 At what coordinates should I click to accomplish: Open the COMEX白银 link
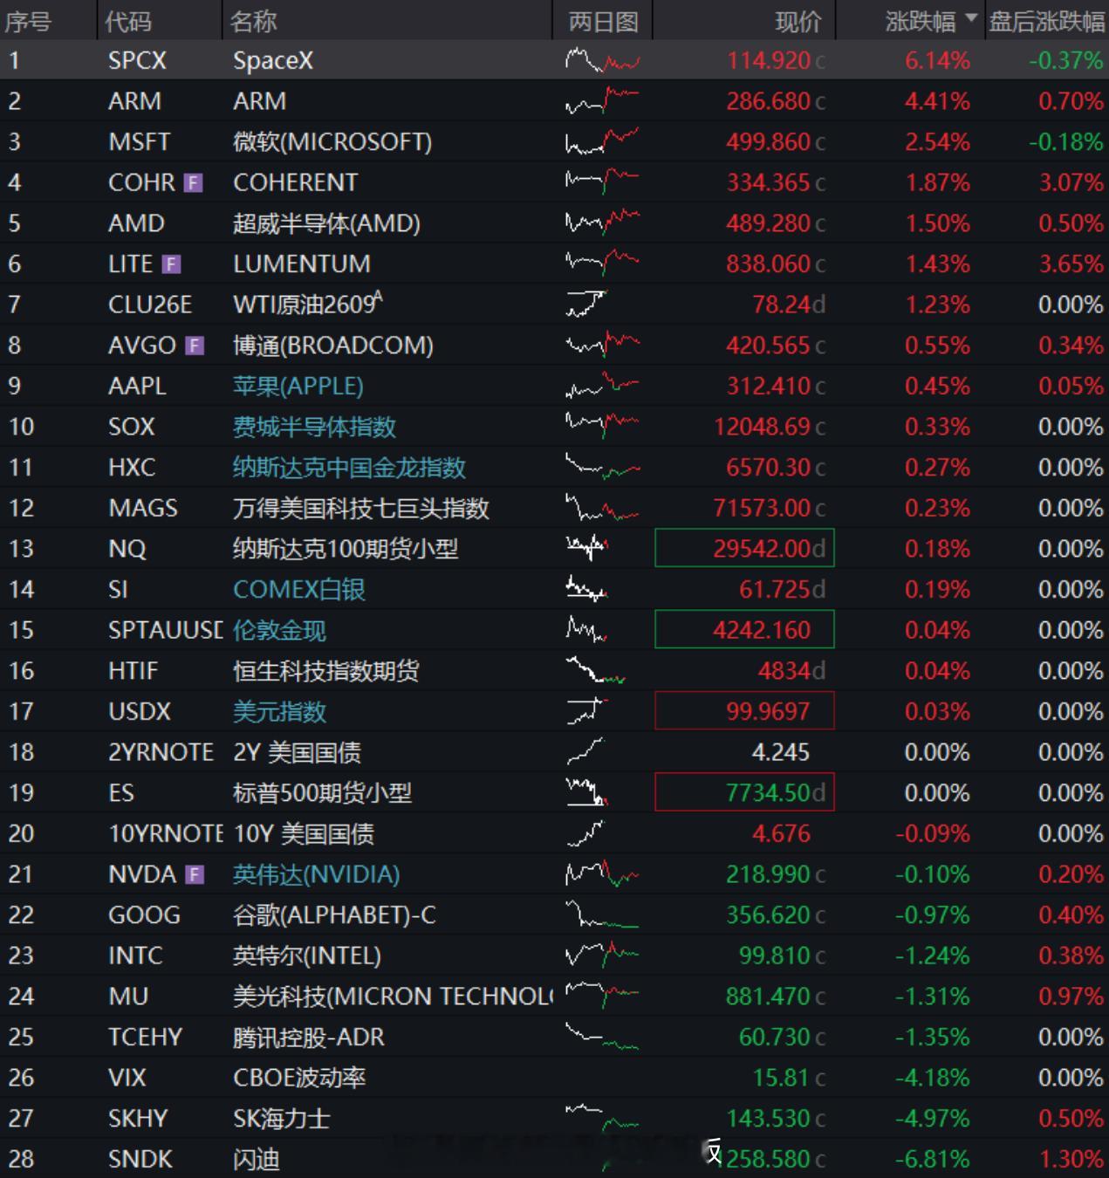(x=298, y=590)
